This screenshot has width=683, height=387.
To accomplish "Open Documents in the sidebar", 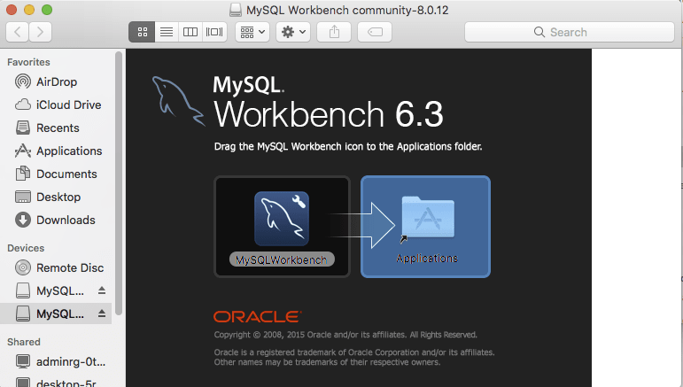I will [x=56, y=174].
